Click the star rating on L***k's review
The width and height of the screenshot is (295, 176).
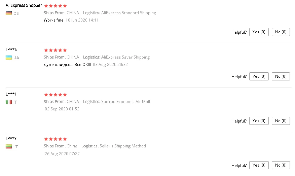[56, 50]
